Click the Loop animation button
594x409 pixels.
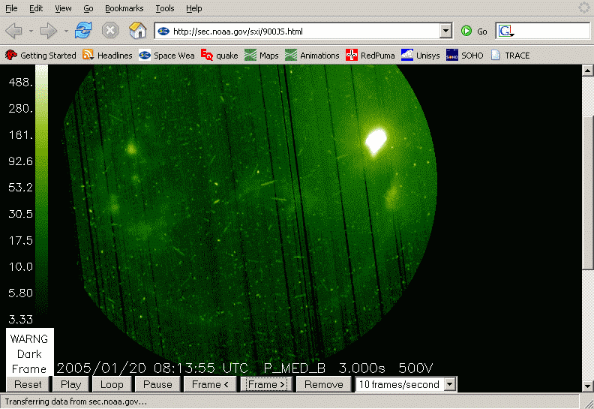[112, 384]
